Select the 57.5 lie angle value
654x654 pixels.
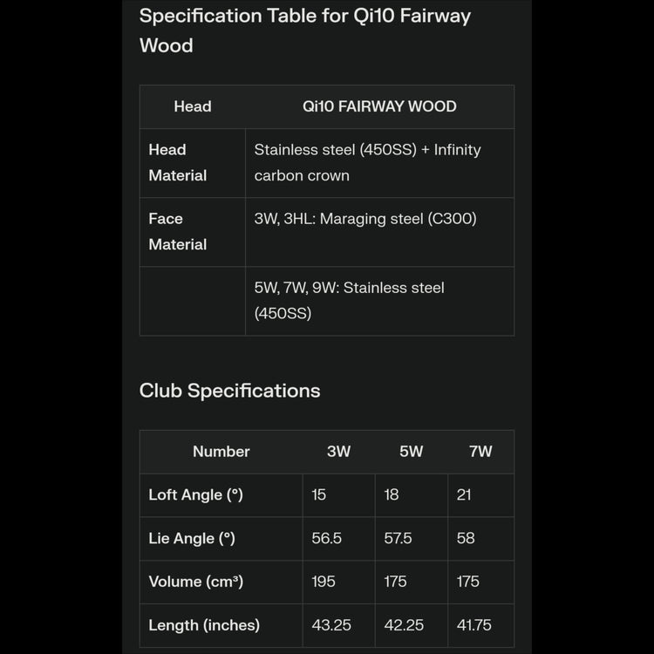point(398,538)
